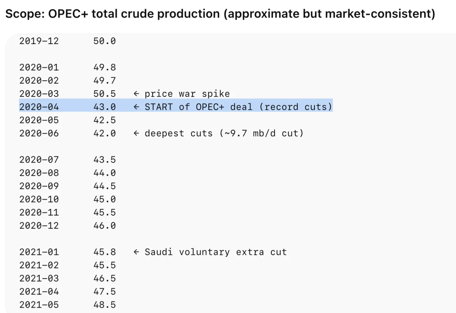This screenshot has width=456, height=313.
Task: Click the 'price war spike' annotation
Action: [187, 94]
